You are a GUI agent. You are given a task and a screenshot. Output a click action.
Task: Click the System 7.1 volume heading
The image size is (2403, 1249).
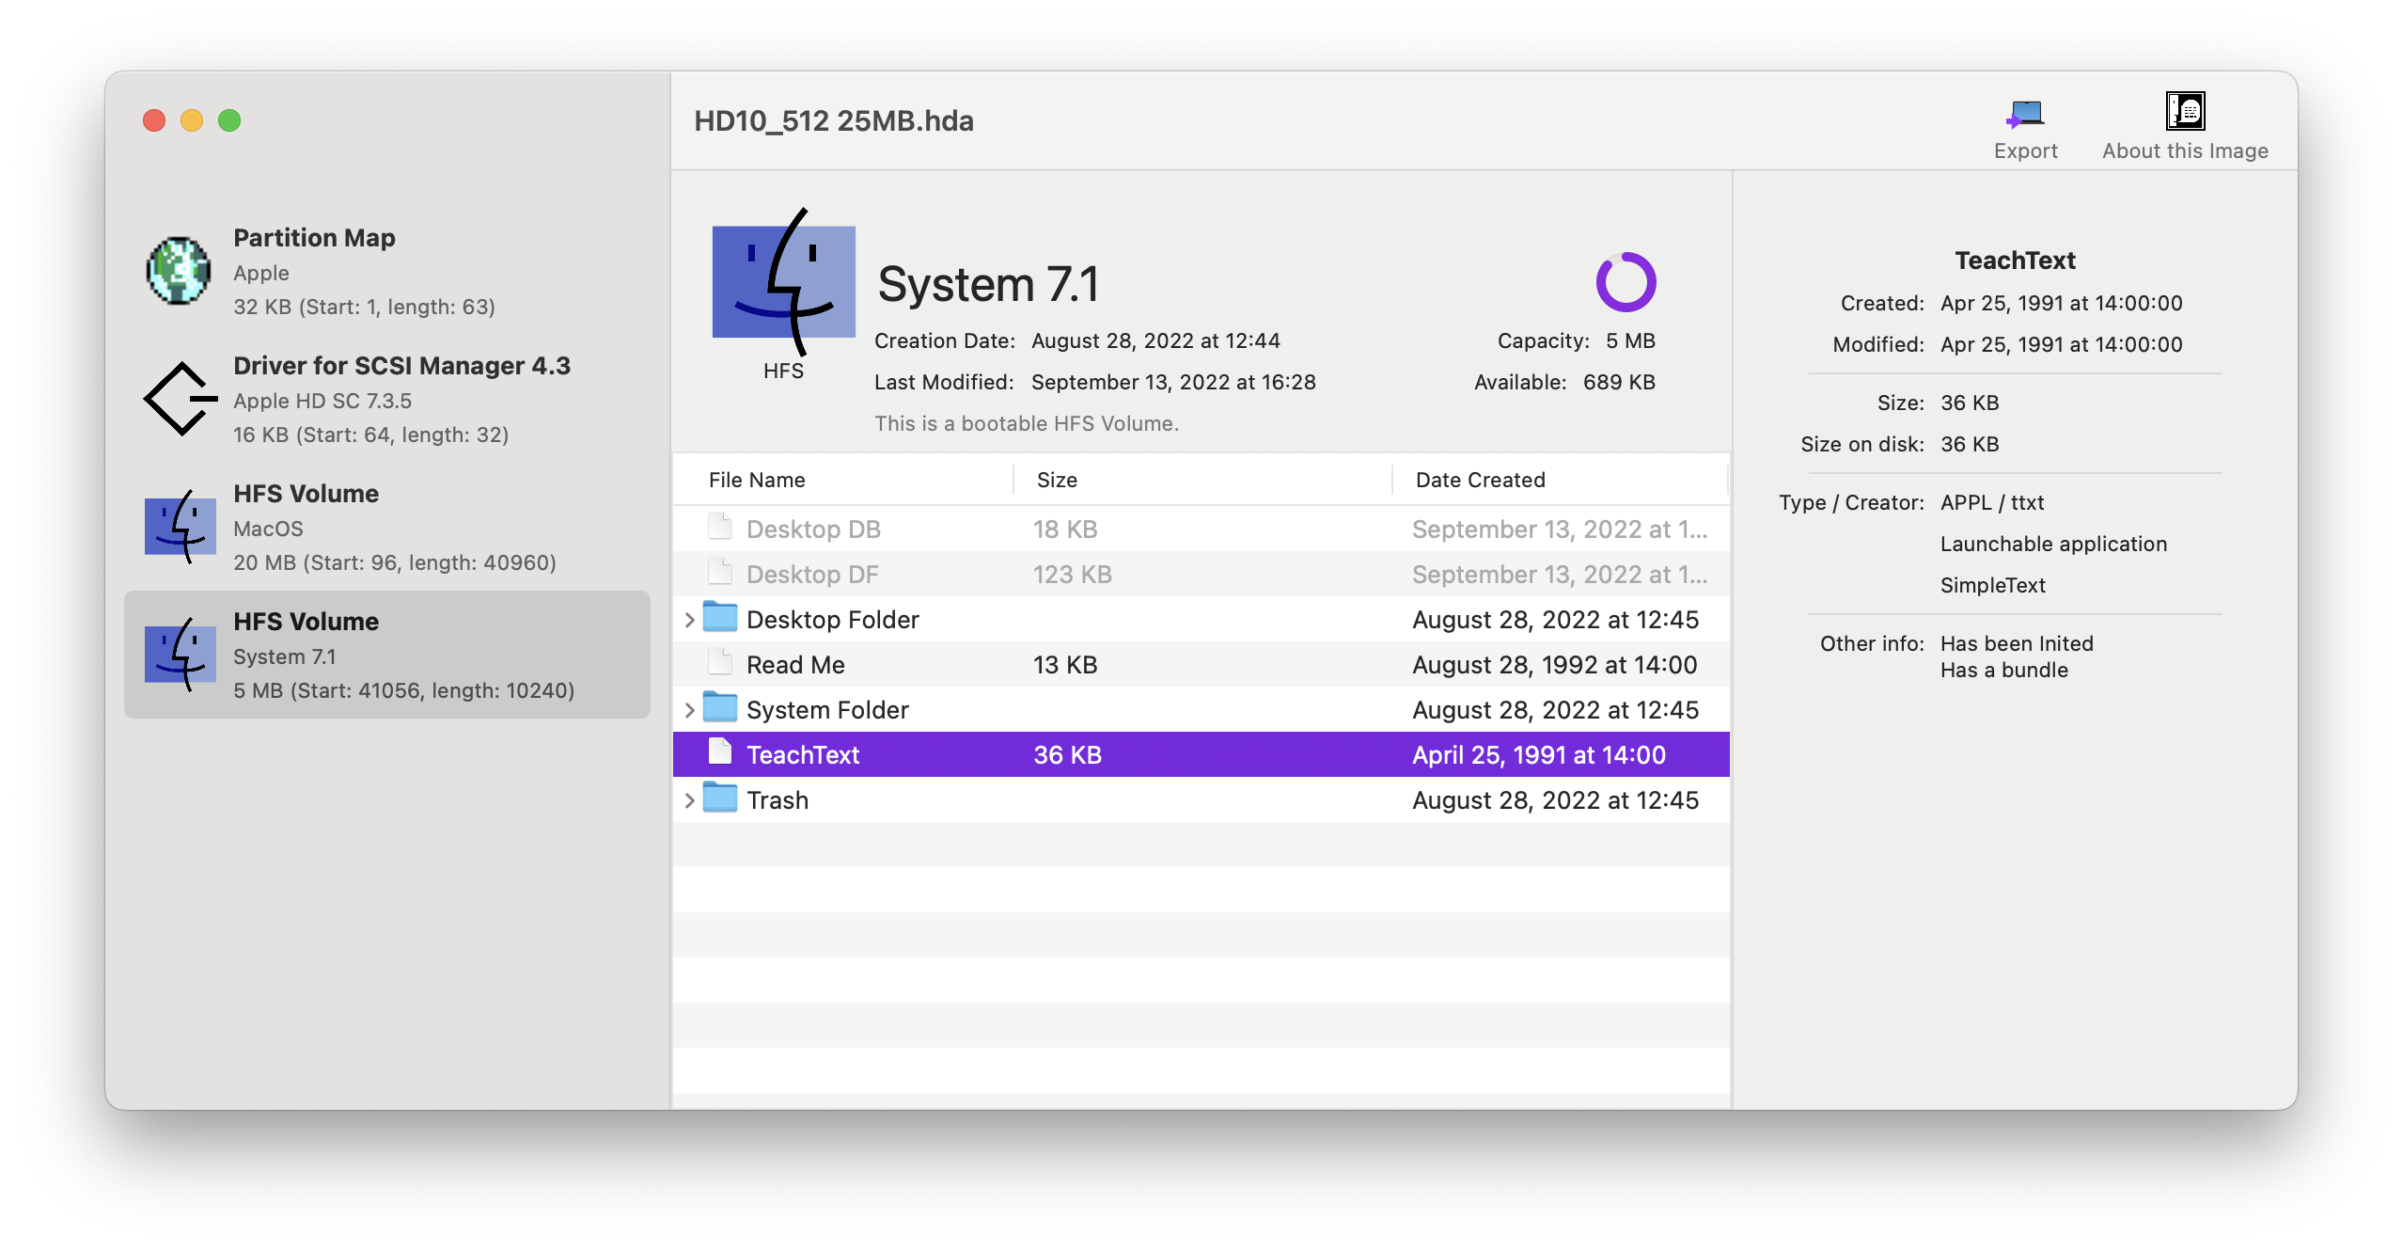(987, 284)
